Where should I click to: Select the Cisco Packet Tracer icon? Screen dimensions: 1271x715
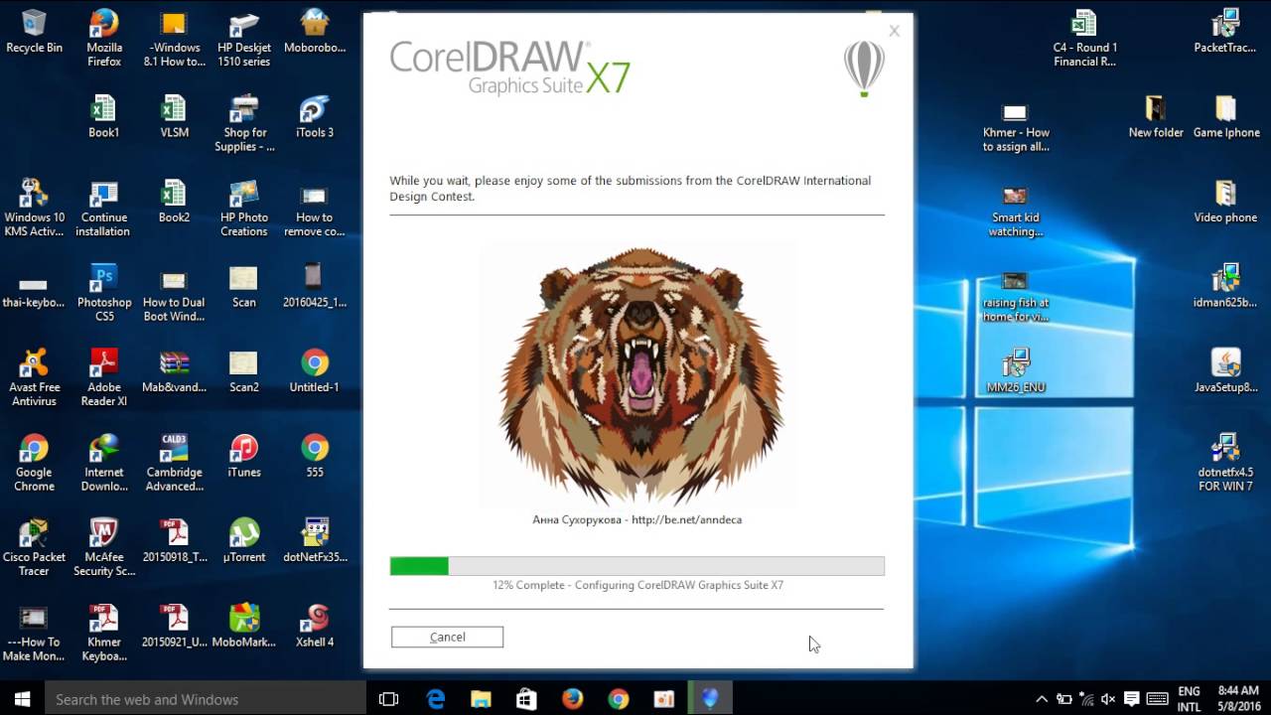34,547
